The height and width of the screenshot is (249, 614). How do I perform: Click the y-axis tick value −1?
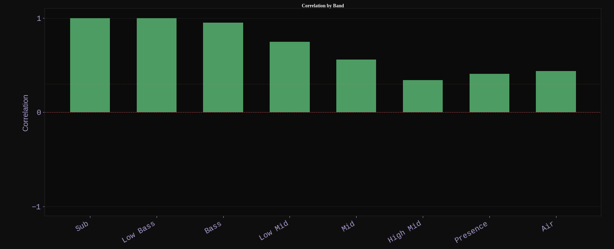tap(36, 207)
